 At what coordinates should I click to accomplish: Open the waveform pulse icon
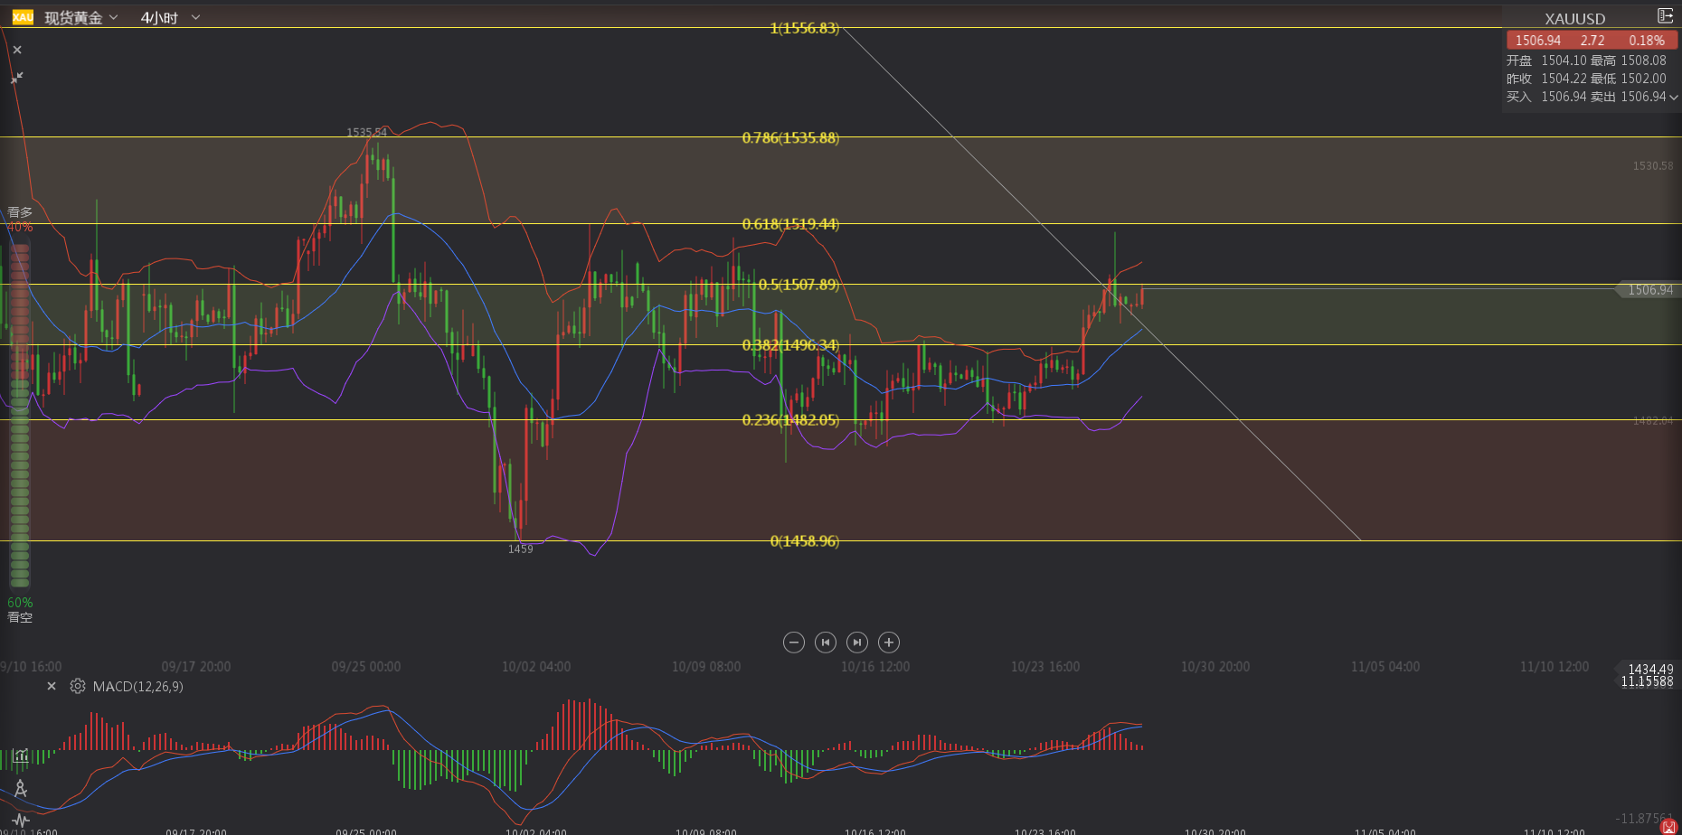20,821
